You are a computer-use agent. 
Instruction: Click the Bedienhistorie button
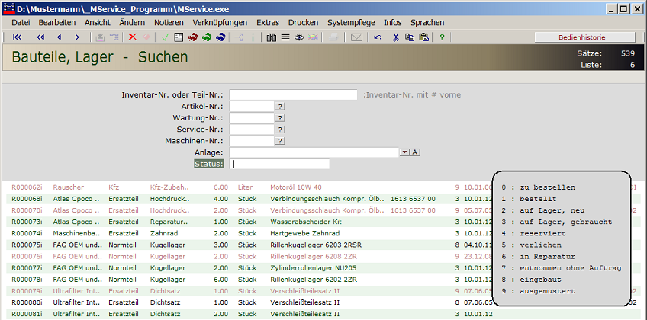coord(584,37)
